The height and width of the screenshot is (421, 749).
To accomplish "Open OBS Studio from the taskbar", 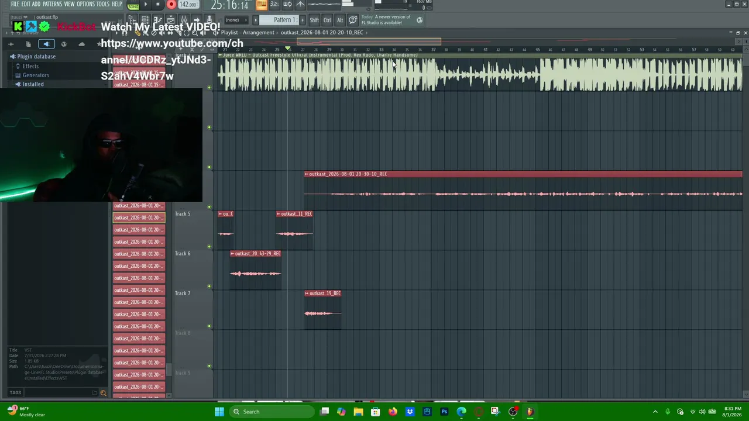I will (513, 412).
